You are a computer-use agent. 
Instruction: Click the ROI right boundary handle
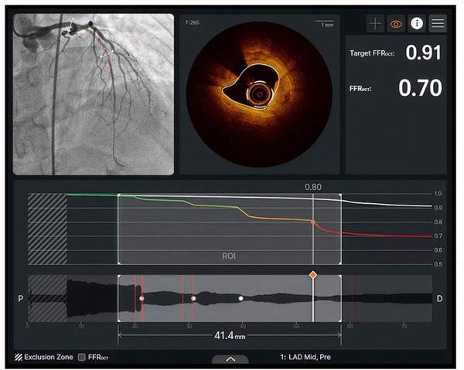[x=341, y=229]
